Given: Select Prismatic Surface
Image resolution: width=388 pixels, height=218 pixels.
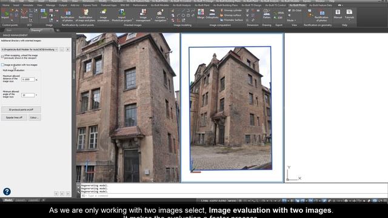Looking at the screenshot, I should pos(232,20).
